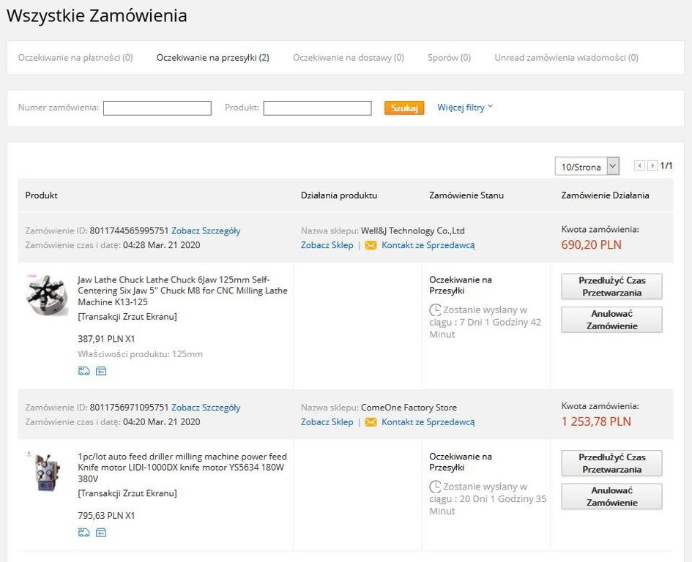Screen dimensions: 692x562
Task: Open the 10/Strona page size dropdown
Action: click(587, 167)
